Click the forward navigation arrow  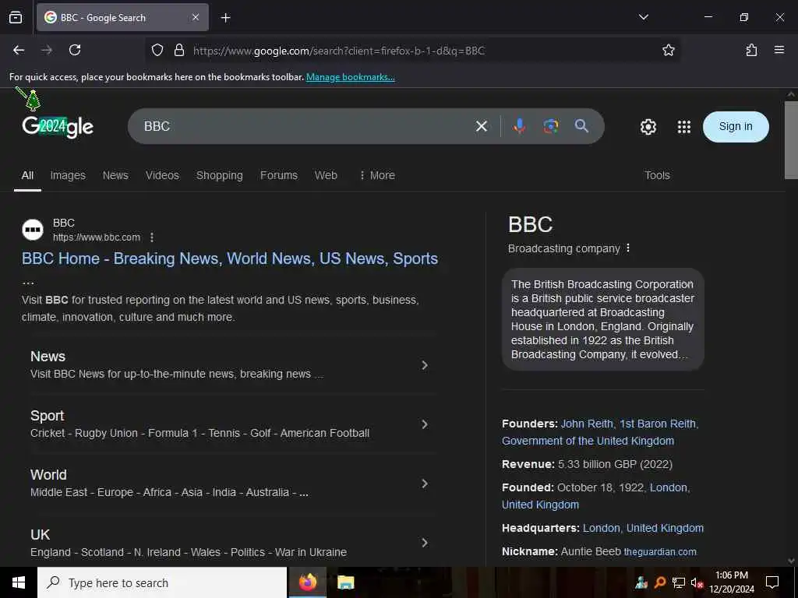[x=47, y=50]
